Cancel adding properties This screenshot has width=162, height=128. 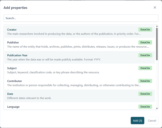pyautogui.click(x=152, y=121)
